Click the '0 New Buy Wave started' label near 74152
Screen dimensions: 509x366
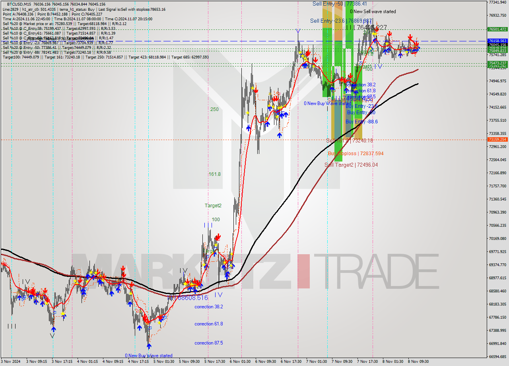pyautogui.click(x=328, y=103)
